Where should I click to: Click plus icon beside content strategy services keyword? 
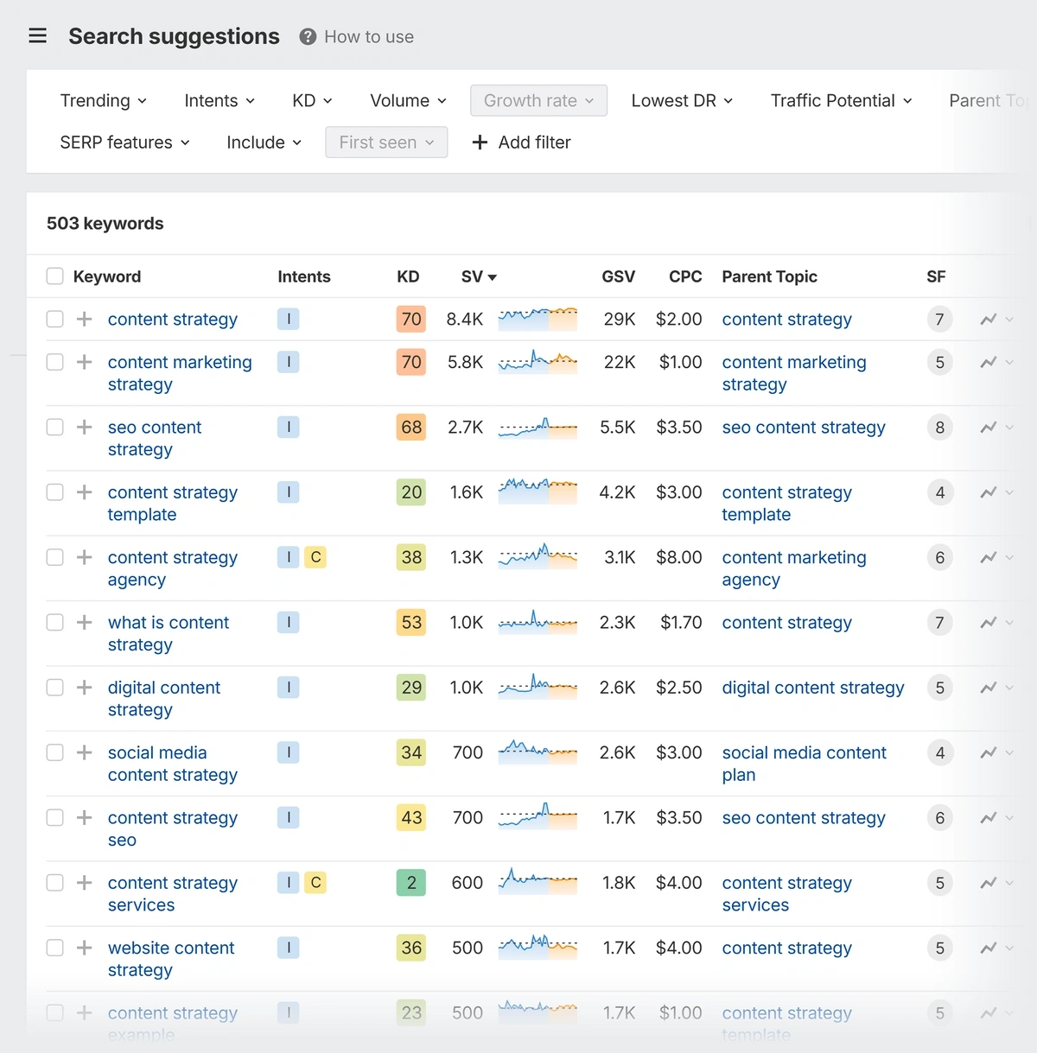[84, 883]
